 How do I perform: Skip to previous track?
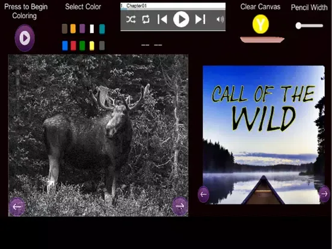click(x=162, y=19)
